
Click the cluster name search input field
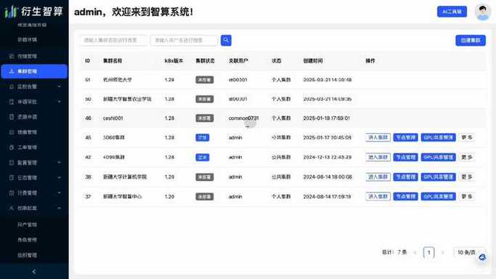click(113, 40)
